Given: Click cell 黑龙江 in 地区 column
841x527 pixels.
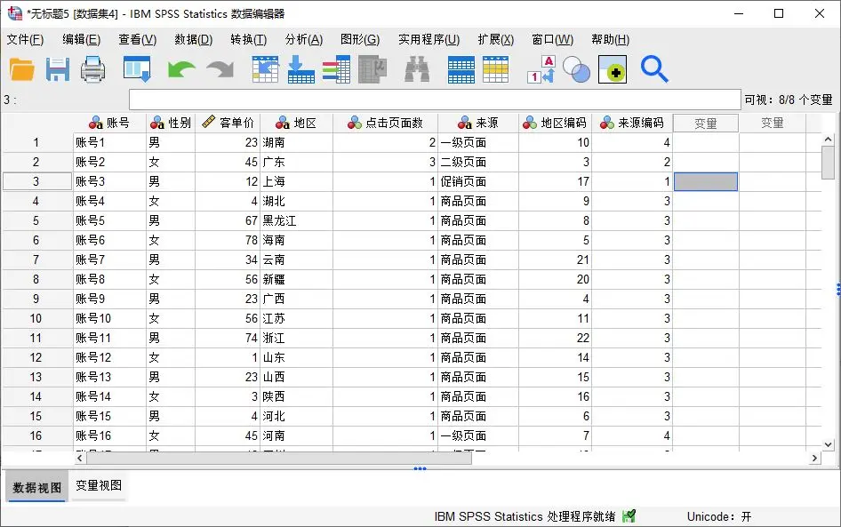Looking at the screenshot, I should 296,220.
